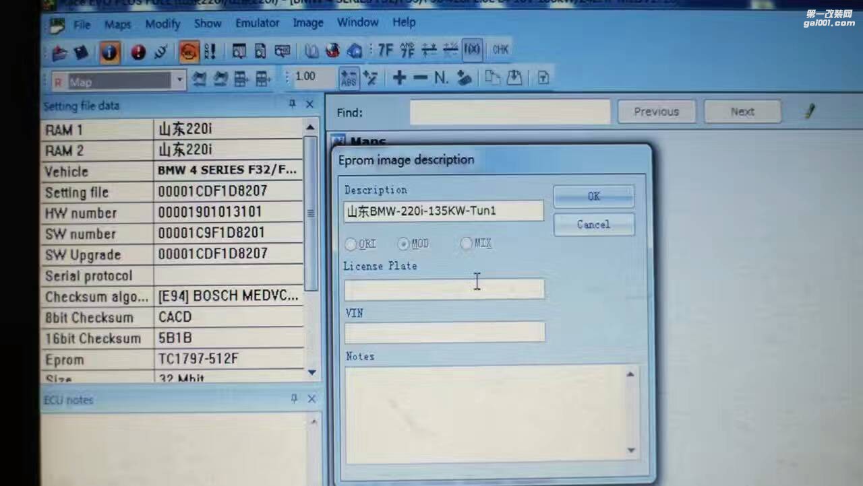Click the minus decrement icon
This screenshot has height=486, width=863.
click(420, 78)
